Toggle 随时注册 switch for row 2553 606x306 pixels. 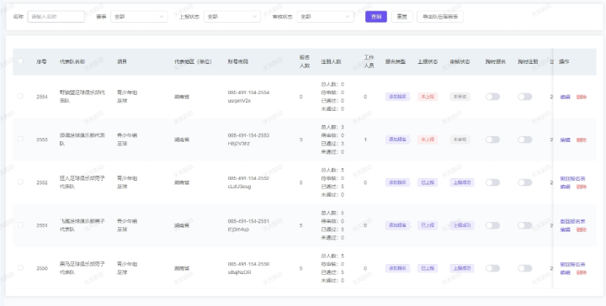(525, 140)
